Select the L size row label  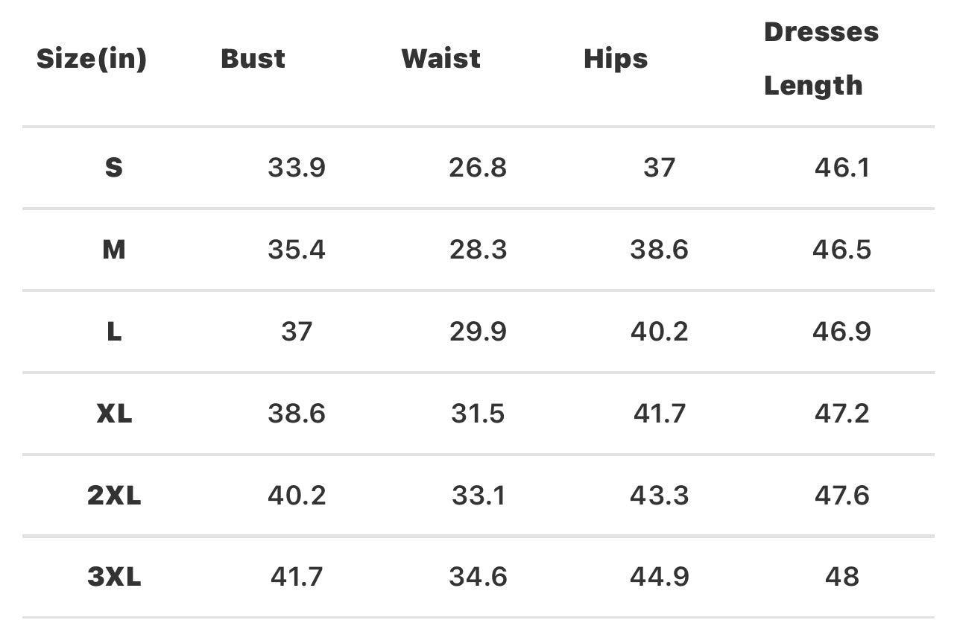[x=113, y=332]
